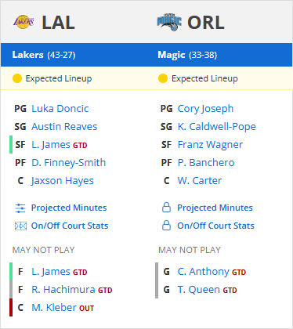The height and width of the screenshot is (329, 293).
Task: Open the Cory Joseph player link
Action: tap(205, 109)
